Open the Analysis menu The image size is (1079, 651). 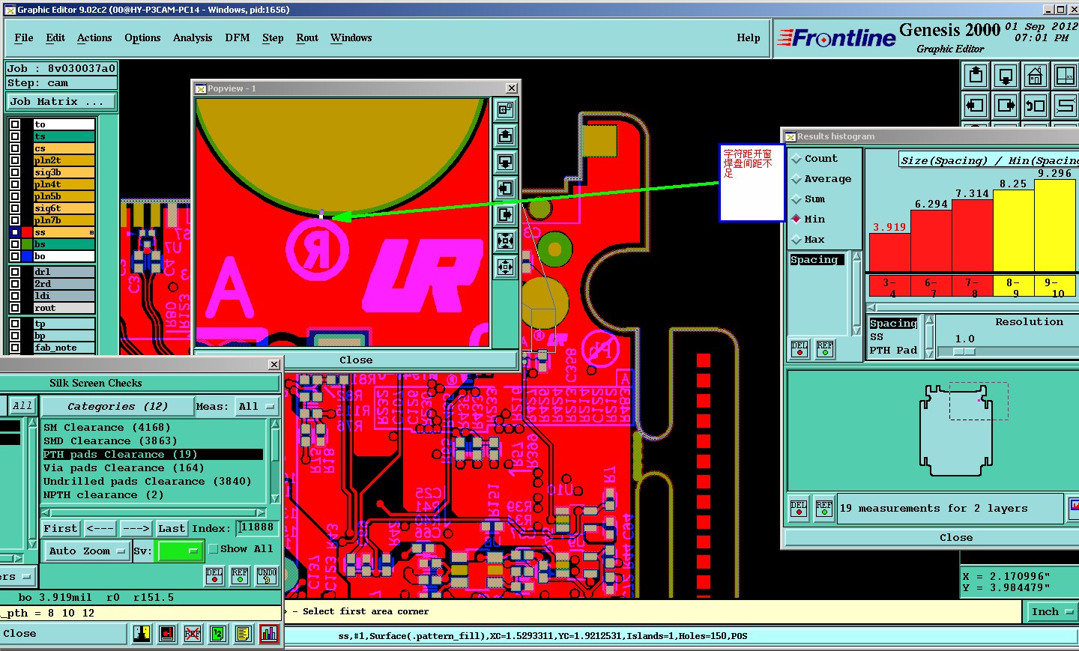(x=193, y=38)
